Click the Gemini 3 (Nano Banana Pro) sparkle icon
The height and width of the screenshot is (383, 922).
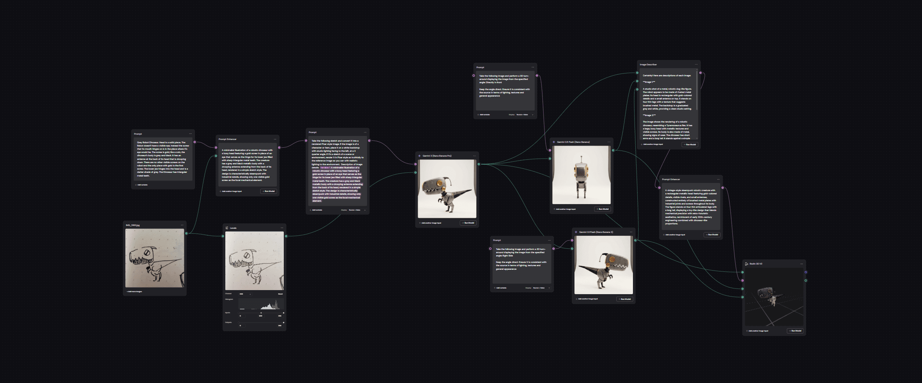point(419,156)
